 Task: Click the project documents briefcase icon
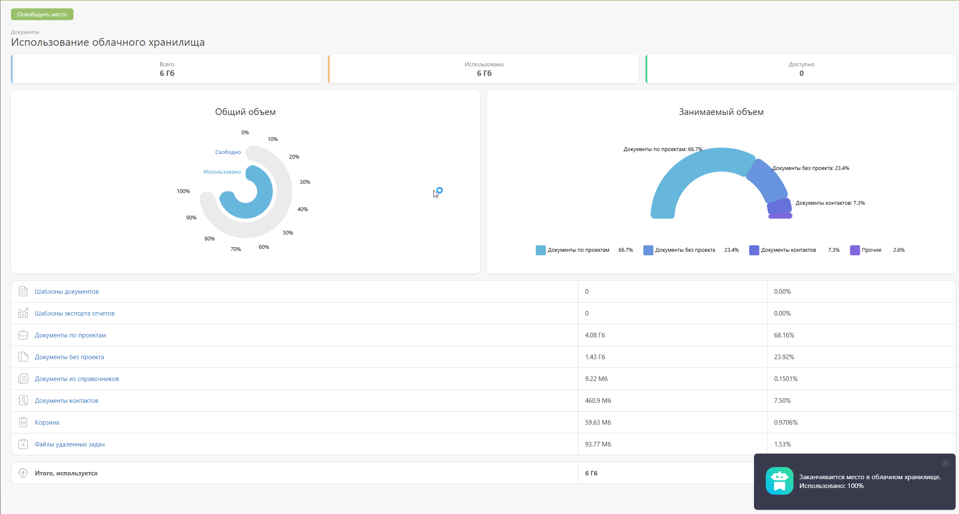[x=23, y=335]
